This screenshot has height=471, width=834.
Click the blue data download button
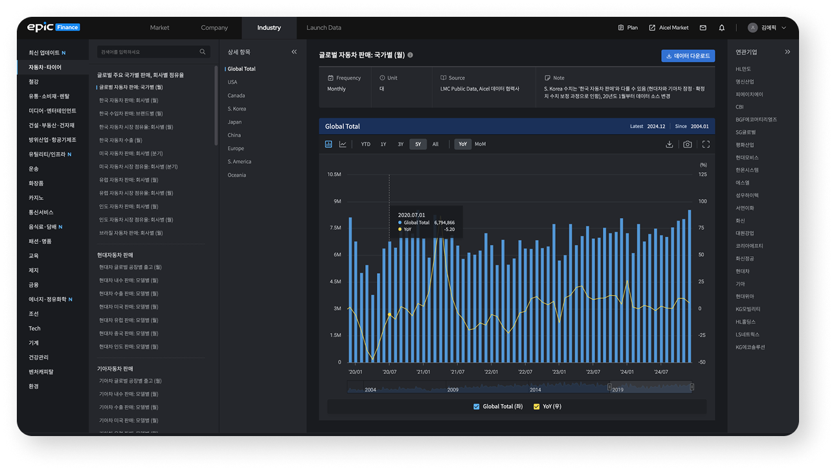pos(688,56)
